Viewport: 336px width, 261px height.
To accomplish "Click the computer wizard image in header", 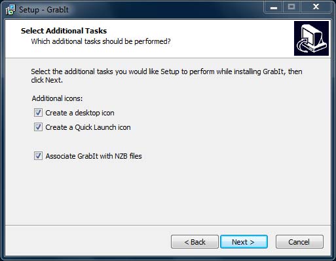I will 311,38.
